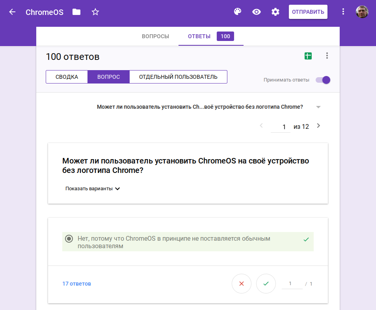
Task: Mark answer correct with green check button
Action: click(x=266, y=284)
